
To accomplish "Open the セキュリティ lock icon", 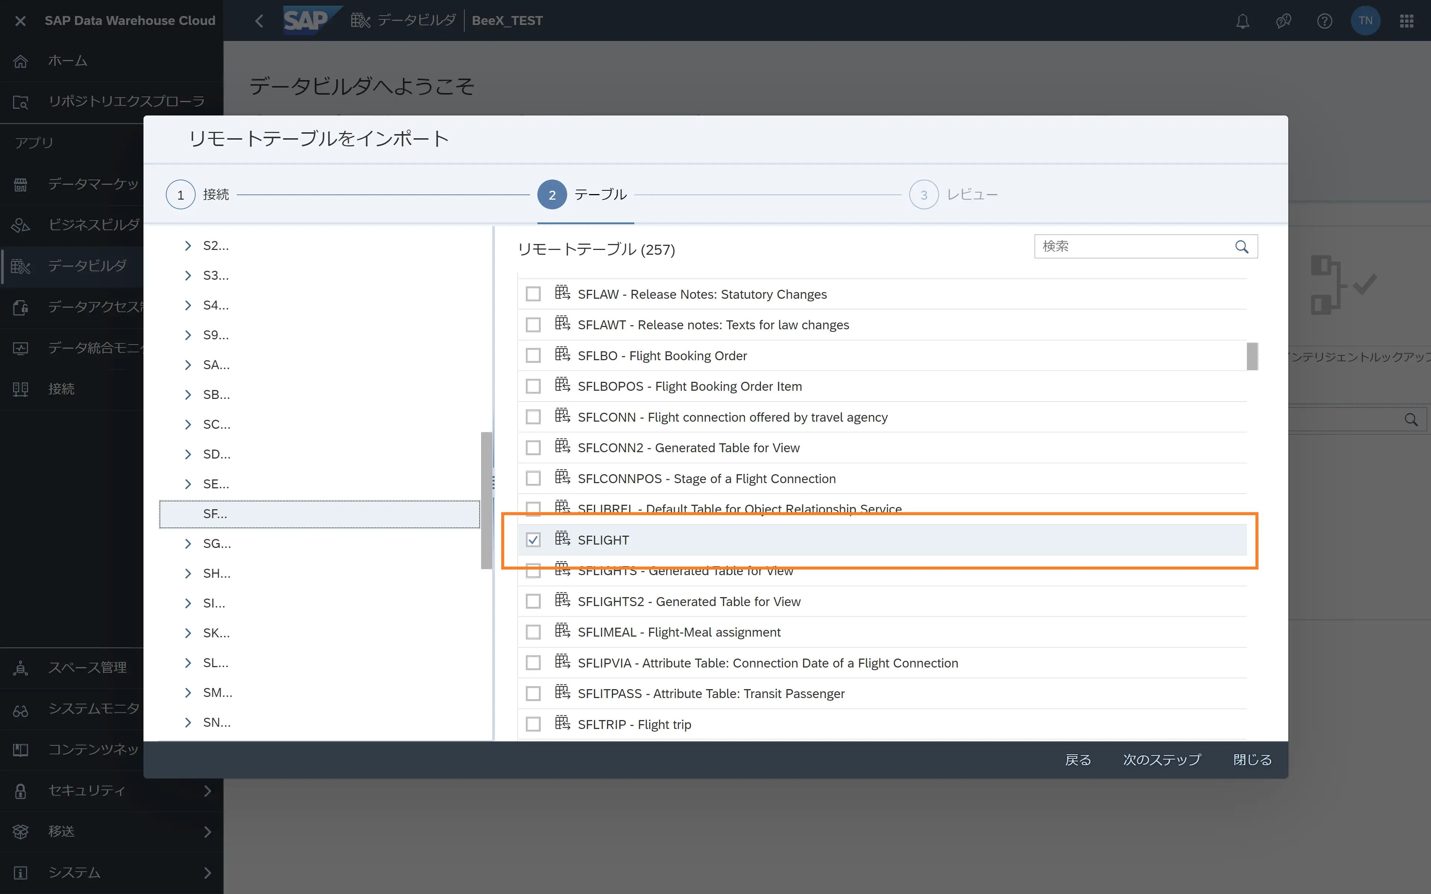I will tap(21, 791).
